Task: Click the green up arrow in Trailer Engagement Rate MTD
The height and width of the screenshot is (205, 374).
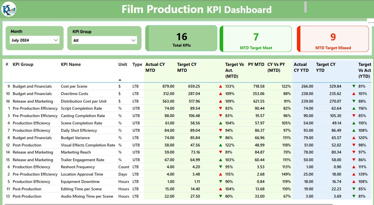Action: (221, 160)
